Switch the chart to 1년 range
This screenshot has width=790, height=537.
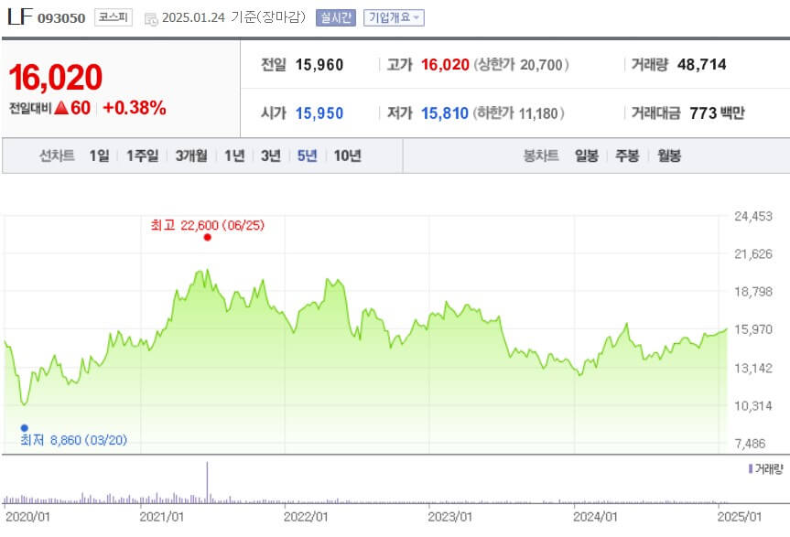234,156
